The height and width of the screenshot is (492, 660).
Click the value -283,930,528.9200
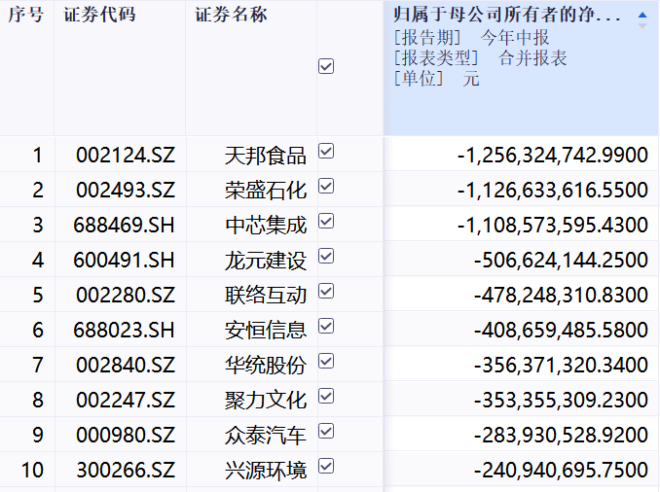[561, 435]
